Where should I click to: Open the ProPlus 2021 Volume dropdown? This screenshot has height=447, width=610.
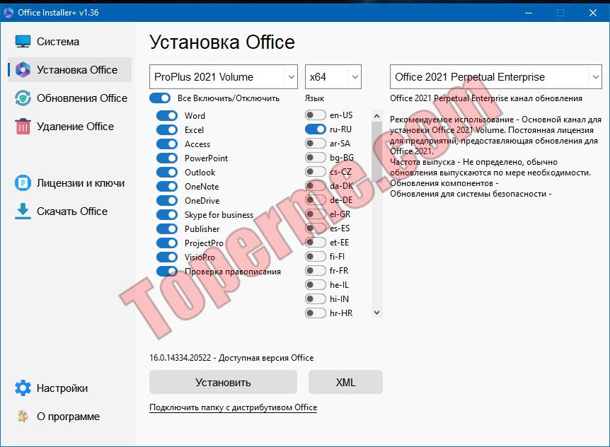click(x=224, y=77)
